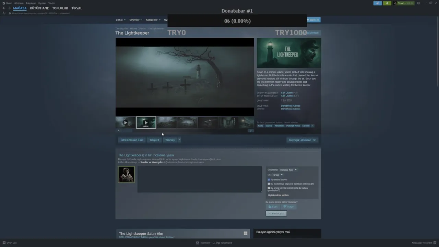Go forward with the navigation forward arrow
Viewport: 439px width, 247px height.
coord(9,8)
